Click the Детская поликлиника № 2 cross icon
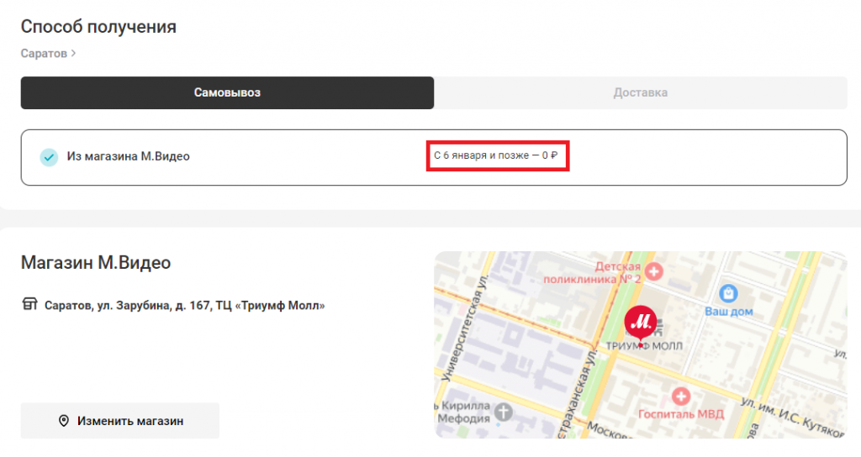 pyautogui.click(x=653, y=271)
